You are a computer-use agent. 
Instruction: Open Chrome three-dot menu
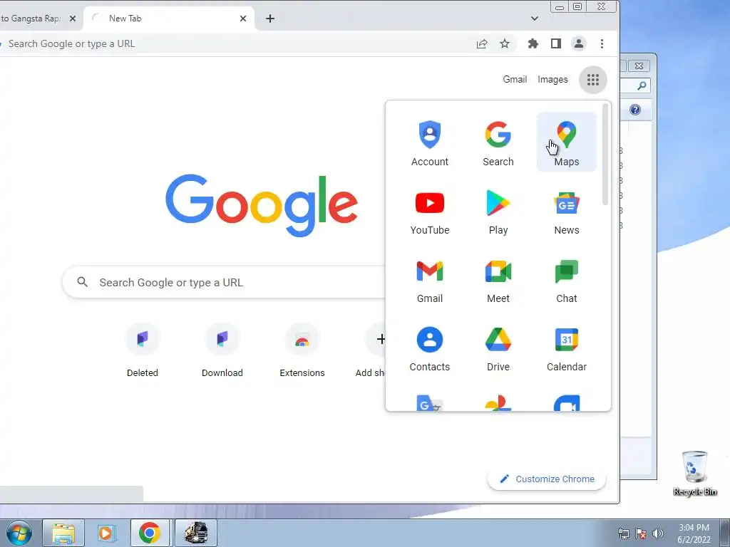point(602,43)
